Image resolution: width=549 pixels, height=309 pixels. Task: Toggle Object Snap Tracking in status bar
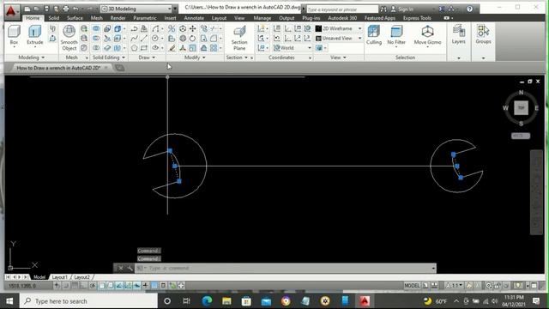pos(119,286)
